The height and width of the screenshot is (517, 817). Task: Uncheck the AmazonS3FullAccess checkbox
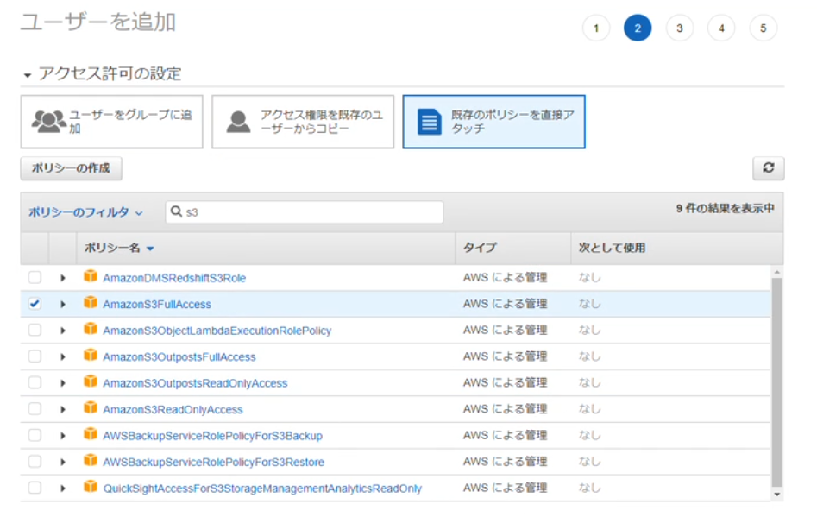pos(35,303)
